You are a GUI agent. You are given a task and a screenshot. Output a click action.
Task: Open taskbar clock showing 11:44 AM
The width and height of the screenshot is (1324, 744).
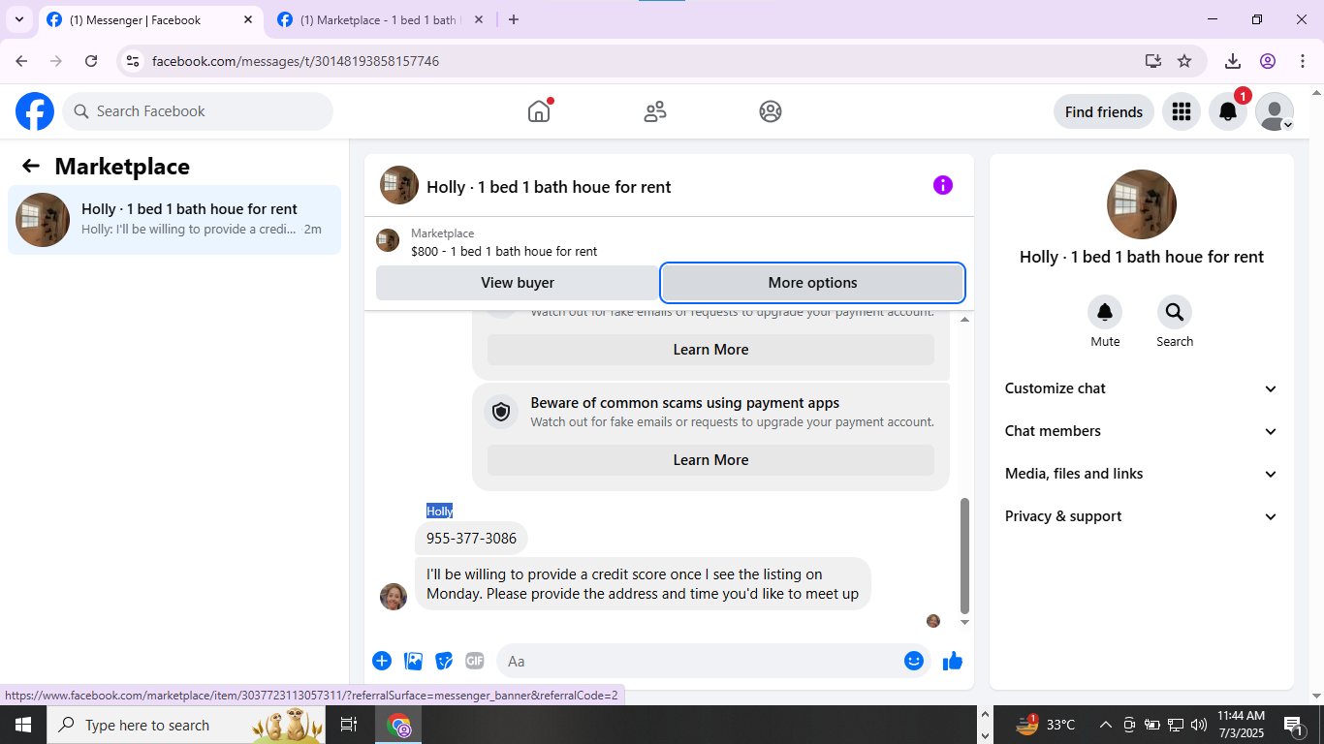[1241, 725]
